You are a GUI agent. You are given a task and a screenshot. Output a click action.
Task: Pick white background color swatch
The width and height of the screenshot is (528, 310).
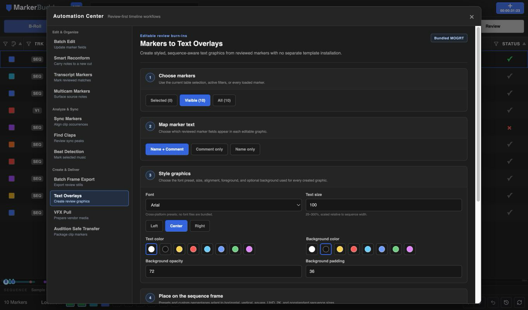click(312, 249)
